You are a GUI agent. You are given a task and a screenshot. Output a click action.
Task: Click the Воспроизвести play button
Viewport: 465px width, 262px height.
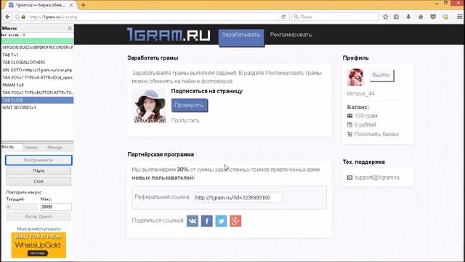[39, 160]
